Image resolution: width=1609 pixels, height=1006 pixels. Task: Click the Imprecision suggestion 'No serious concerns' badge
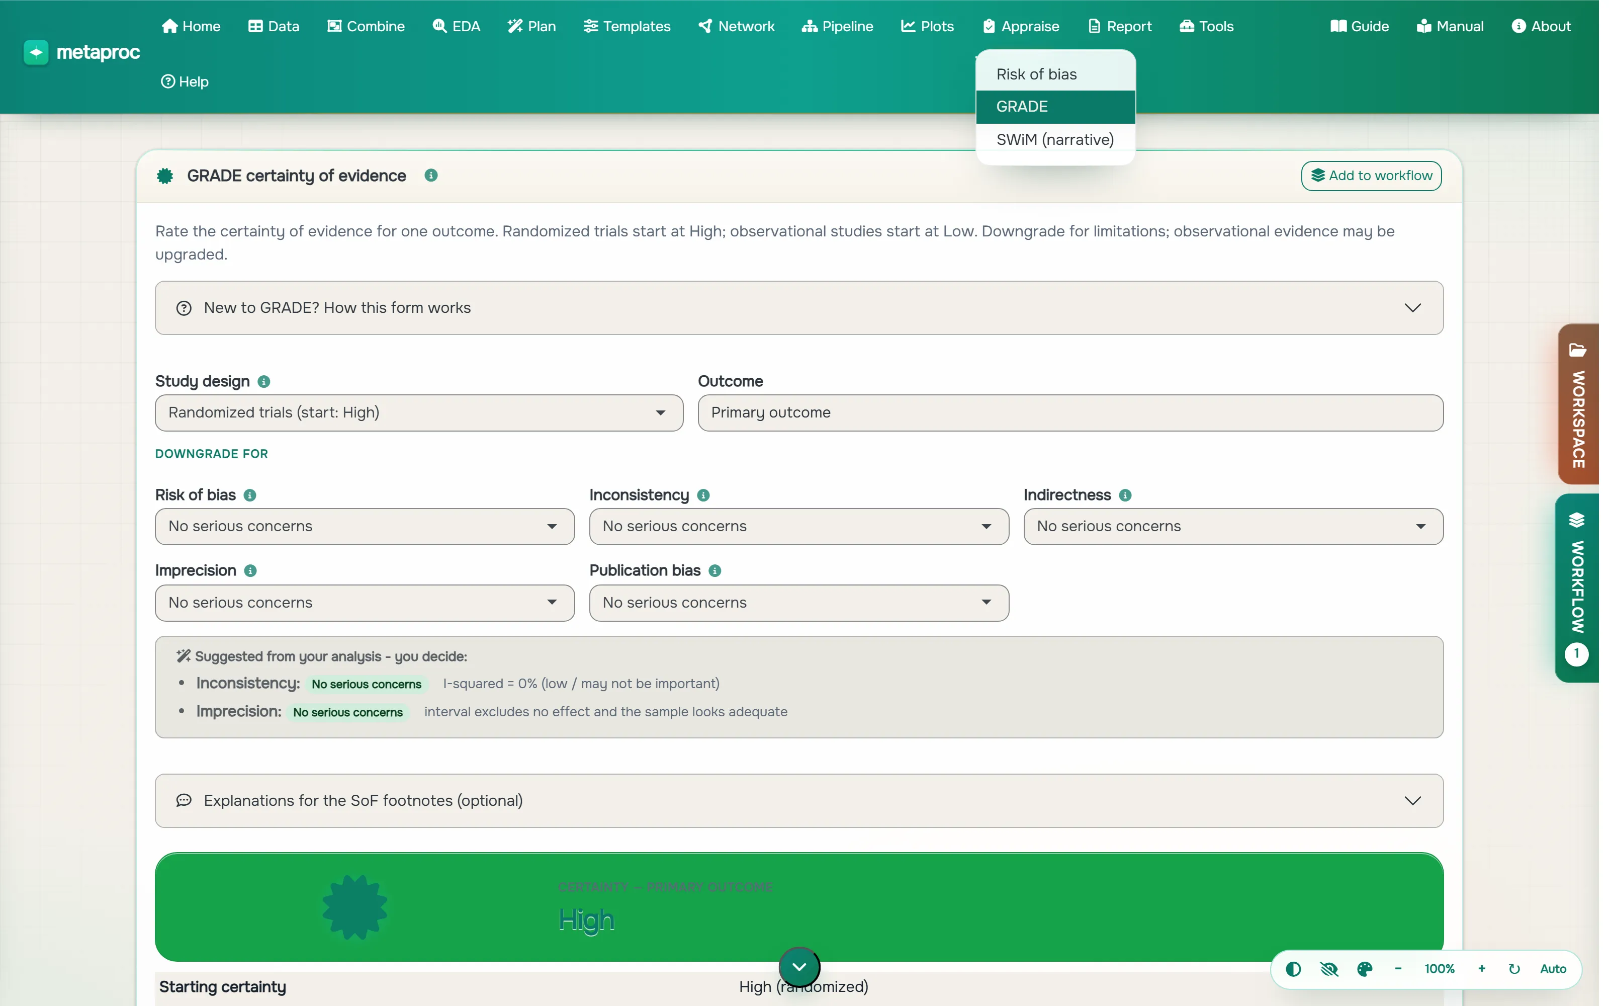[348, 713]
